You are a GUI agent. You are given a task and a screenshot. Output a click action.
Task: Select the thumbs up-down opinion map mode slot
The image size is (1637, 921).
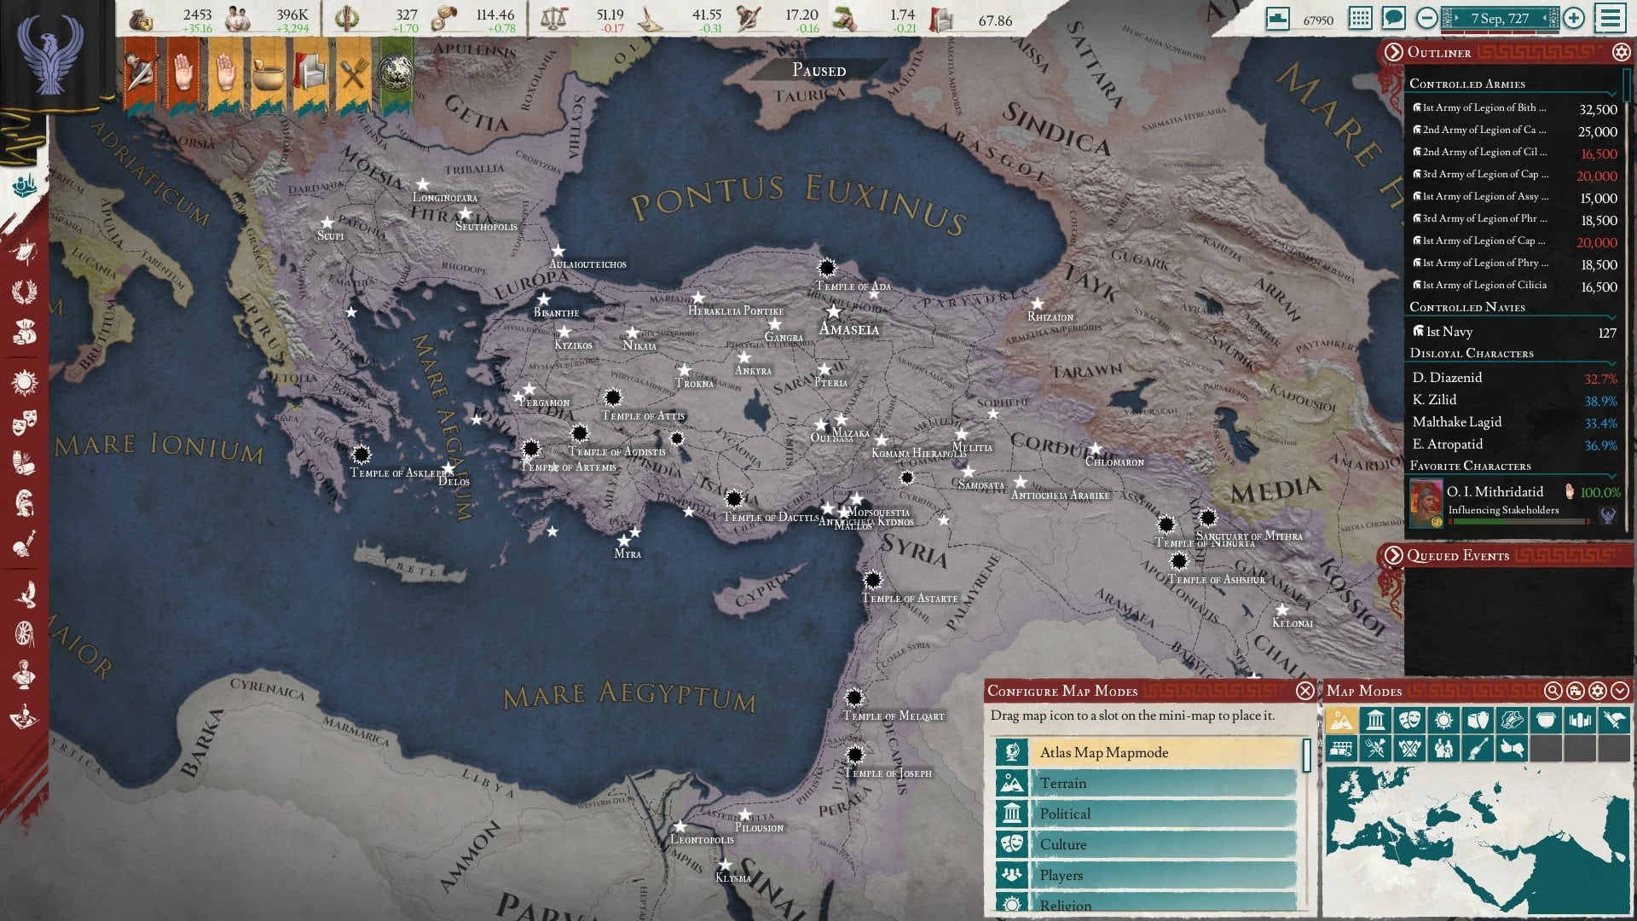1512,749
